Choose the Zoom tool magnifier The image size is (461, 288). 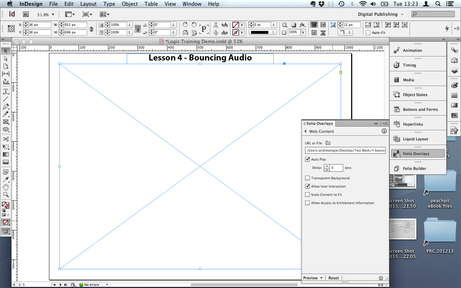[x=6, y=195]
